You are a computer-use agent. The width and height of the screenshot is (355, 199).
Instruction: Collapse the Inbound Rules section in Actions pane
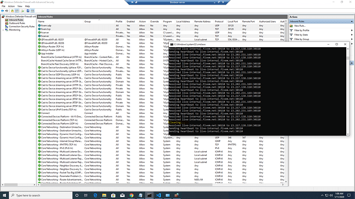coord(351,22)
